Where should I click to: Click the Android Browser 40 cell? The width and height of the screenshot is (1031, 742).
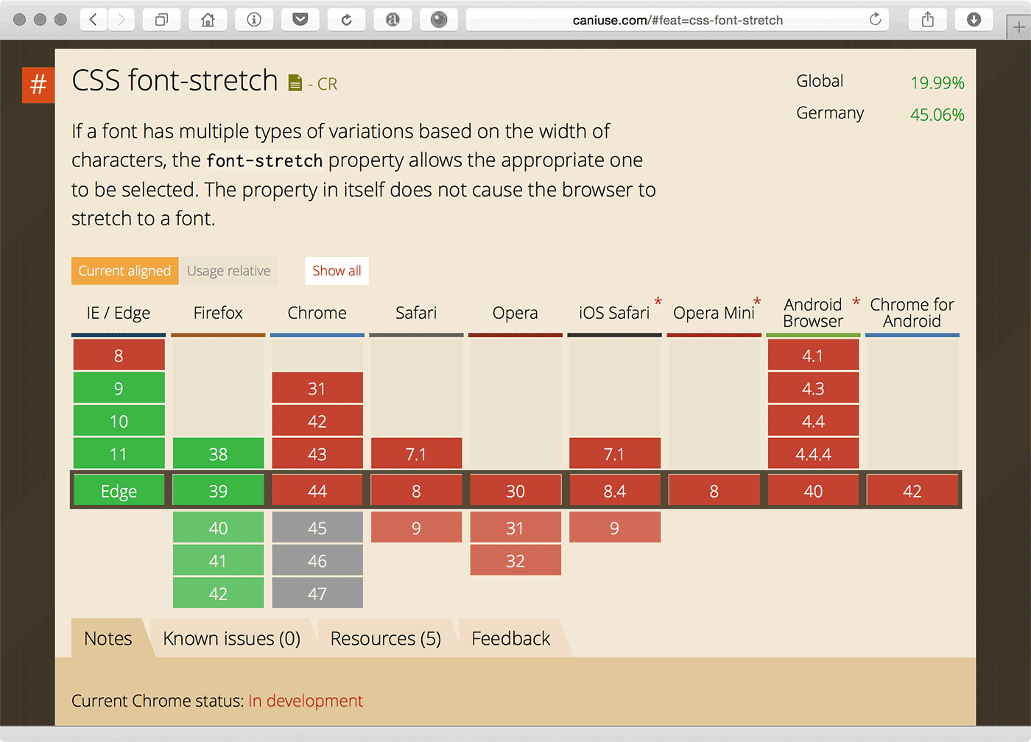point(813,490)
